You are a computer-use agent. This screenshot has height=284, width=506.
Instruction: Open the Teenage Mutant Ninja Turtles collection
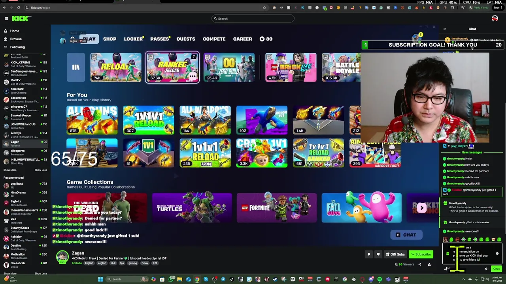click(192, 208)
